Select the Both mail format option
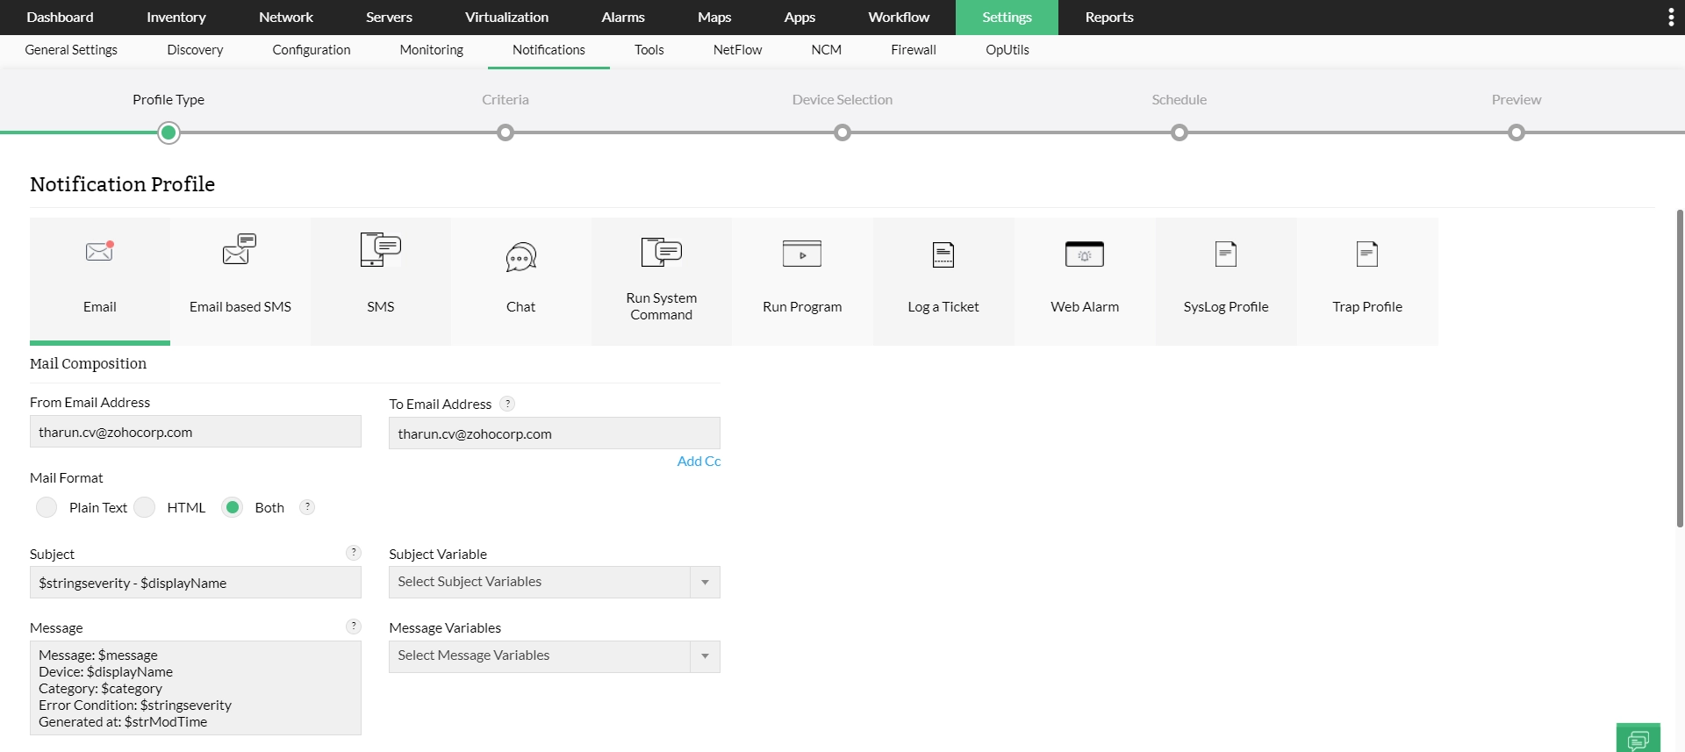 [x=233, y=507]
